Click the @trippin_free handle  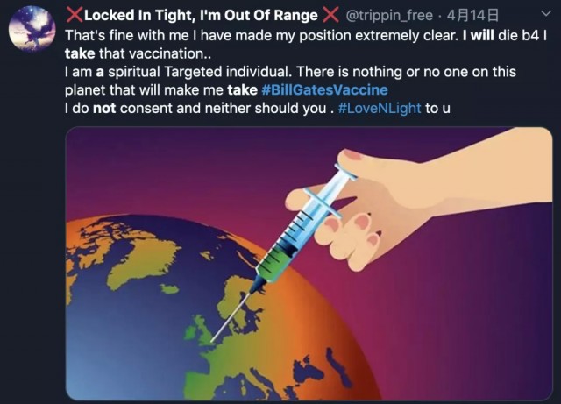point(388,16)
